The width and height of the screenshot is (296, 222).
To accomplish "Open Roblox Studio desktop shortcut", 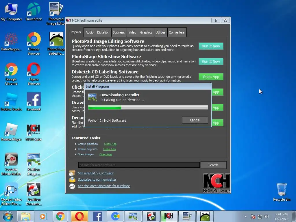I will [11, 102].
